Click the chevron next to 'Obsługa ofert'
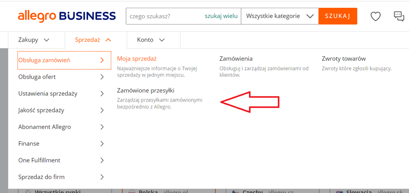The image size is (409, 193). [102, 77]
